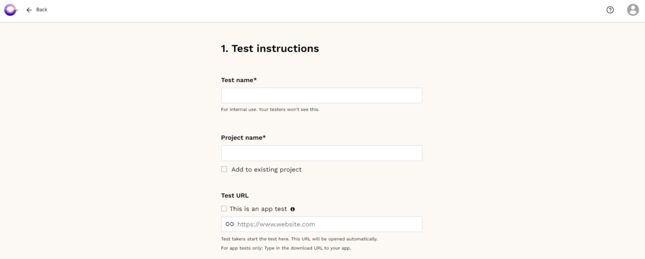Click the '1. Test instructions' heading
Viewport: 645px width, 259px height.
[x=270, y=49]
